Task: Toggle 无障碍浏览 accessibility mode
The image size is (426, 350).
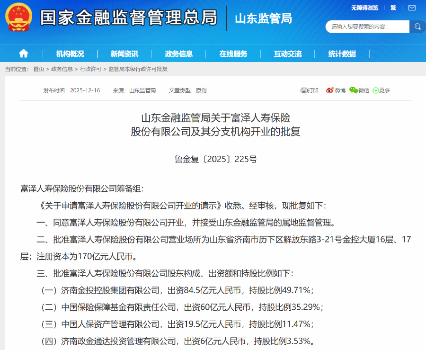Action: (364, 8)
